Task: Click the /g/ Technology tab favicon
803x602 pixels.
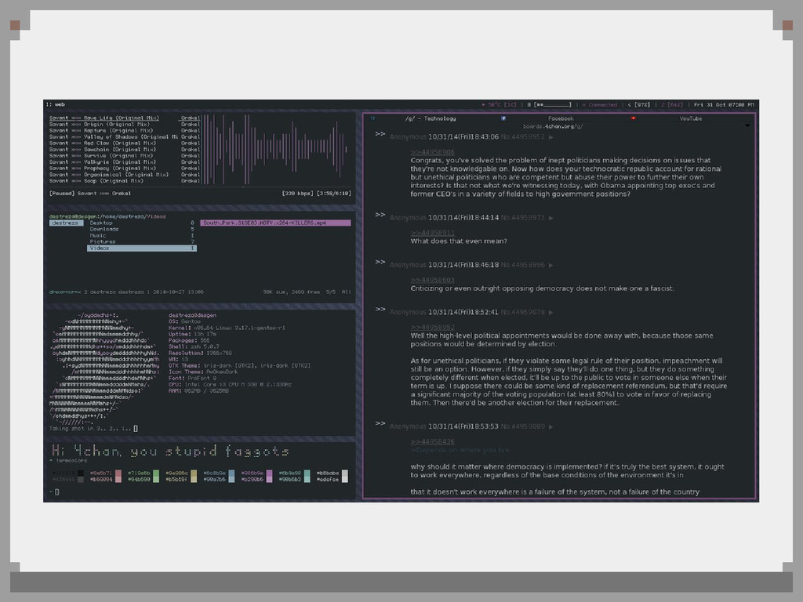Action: point(373,118)
